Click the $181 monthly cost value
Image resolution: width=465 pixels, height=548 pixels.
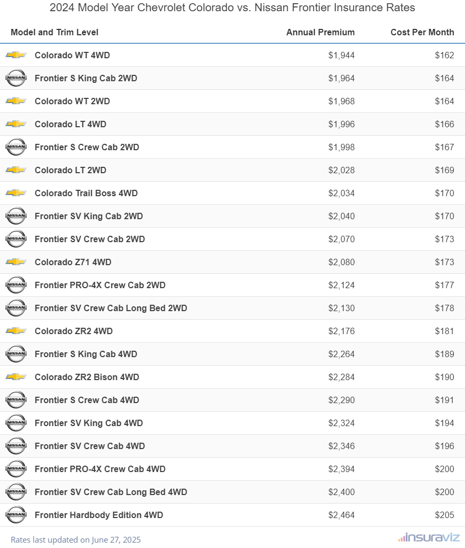tap(444, 331)
